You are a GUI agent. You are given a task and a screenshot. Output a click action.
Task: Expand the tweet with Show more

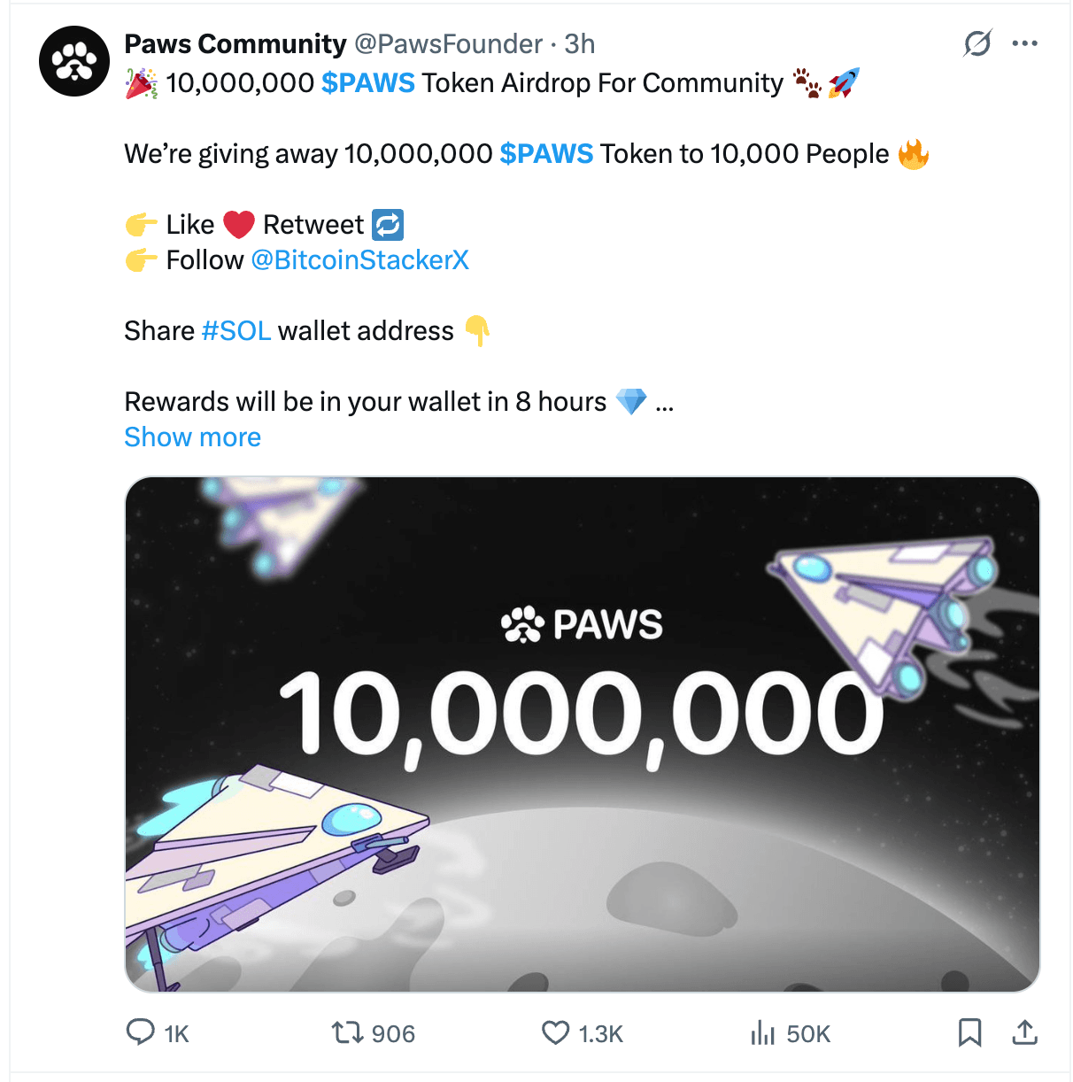click(192, 437)
